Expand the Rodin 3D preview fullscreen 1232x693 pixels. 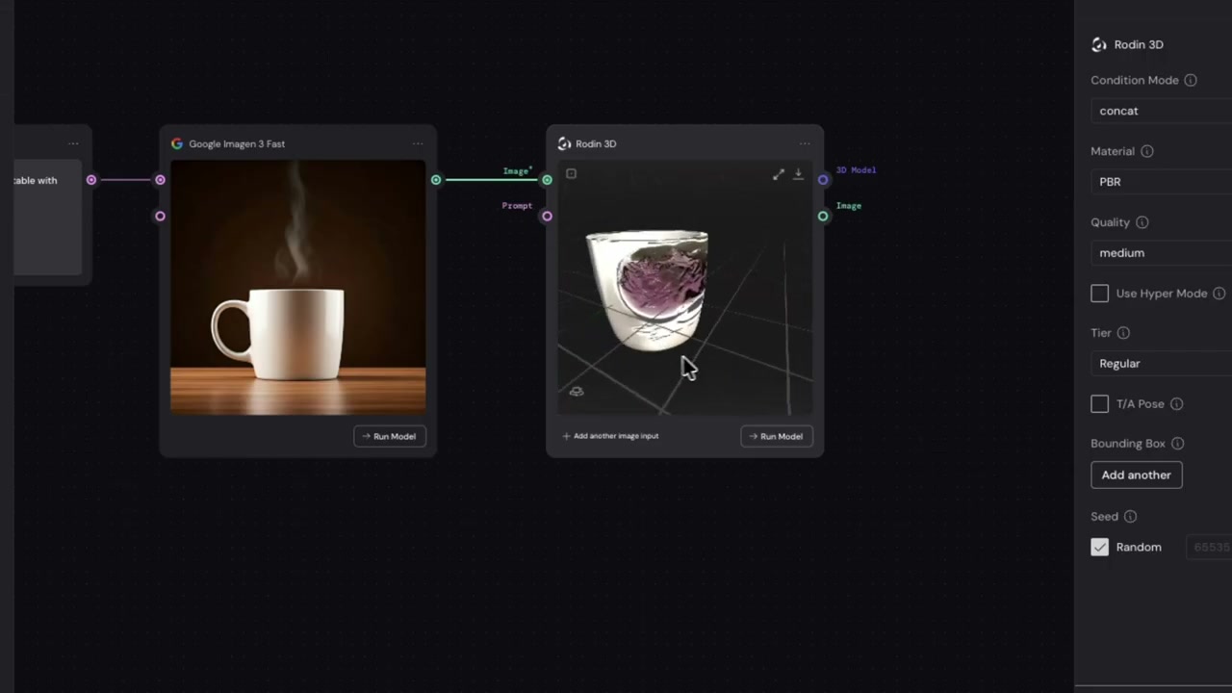click(779, 174)
